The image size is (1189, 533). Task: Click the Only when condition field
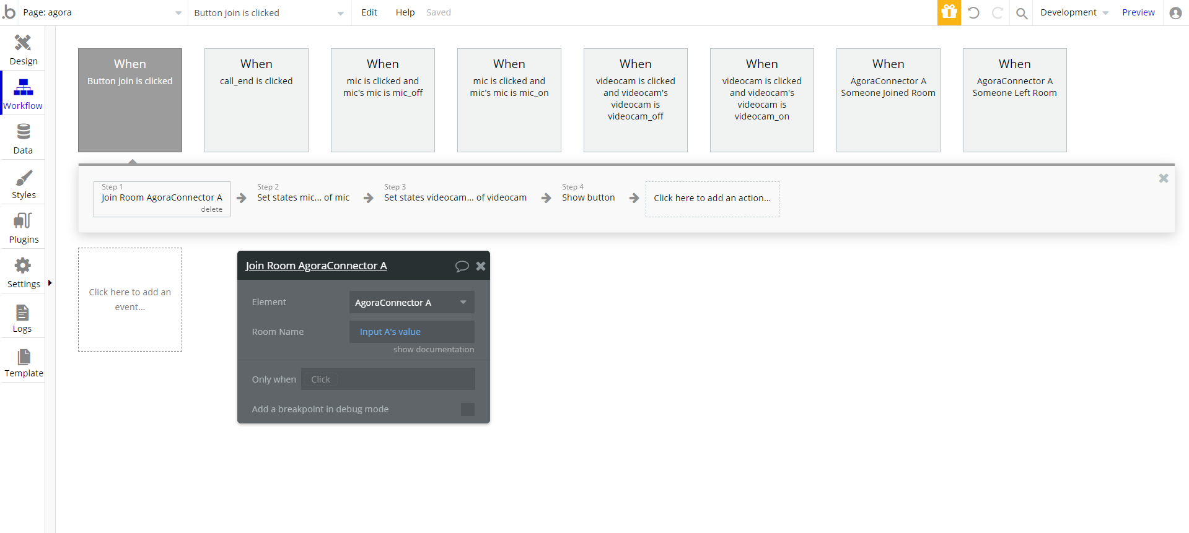(x=388, y=379)
